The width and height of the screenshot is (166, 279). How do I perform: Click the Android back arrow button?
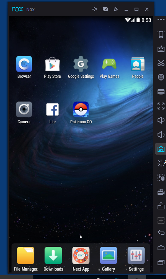click(161, 232)
